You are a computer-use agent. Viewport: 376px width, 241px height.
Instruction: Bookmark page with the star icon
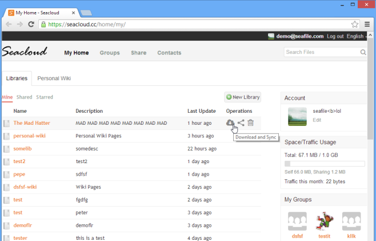[355, 24]
